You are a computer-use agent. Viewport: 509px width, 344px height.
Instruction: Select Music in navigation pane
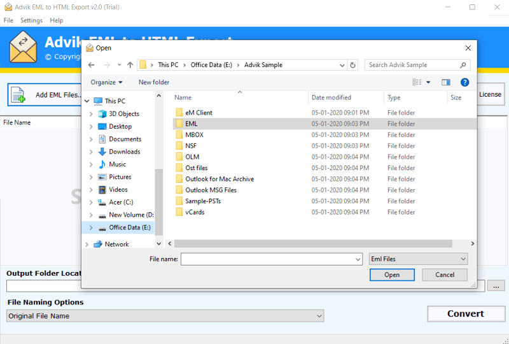117,164
